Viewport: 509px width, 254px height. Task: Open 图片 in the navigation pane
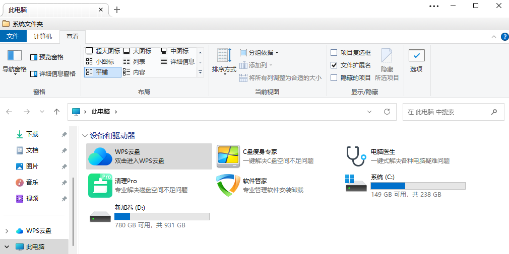(x=32, y=166)
